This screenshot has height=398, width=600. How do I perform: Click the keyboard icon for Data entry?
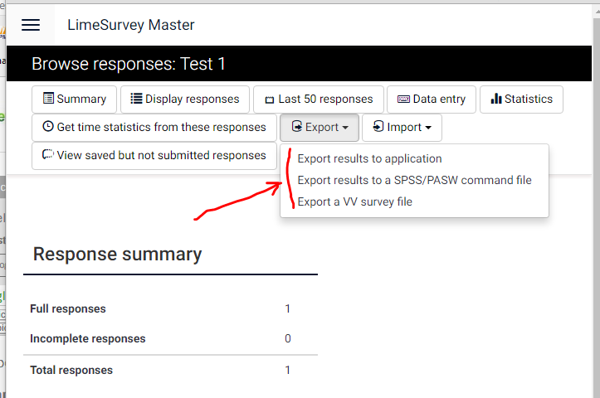tap(403, 99)
